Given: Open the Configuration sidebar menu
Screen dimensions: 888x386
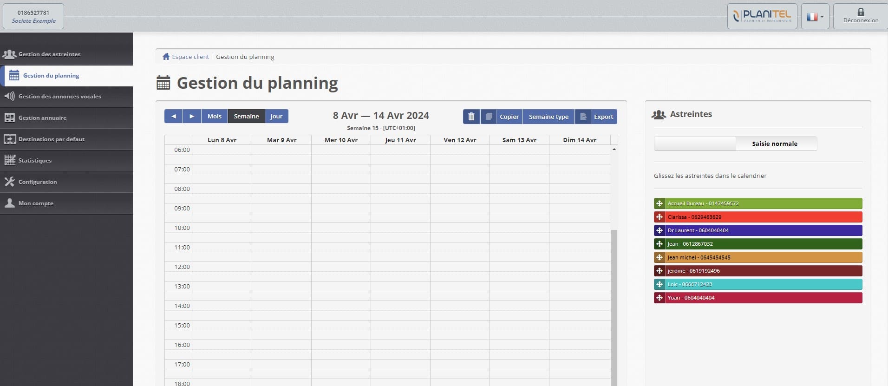Looking at the screenshot, I should pyautogui.click(x=38, y=182).
